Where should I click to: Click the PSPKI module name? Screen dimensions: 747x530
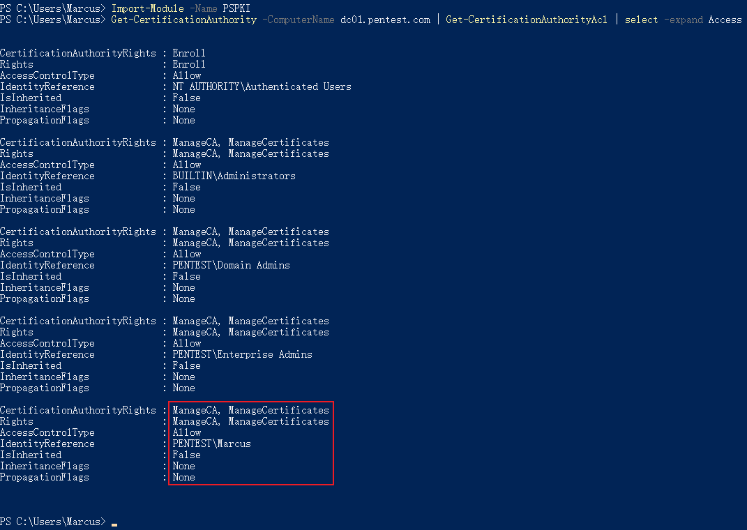pyautogui.click(x=236, y=8)
